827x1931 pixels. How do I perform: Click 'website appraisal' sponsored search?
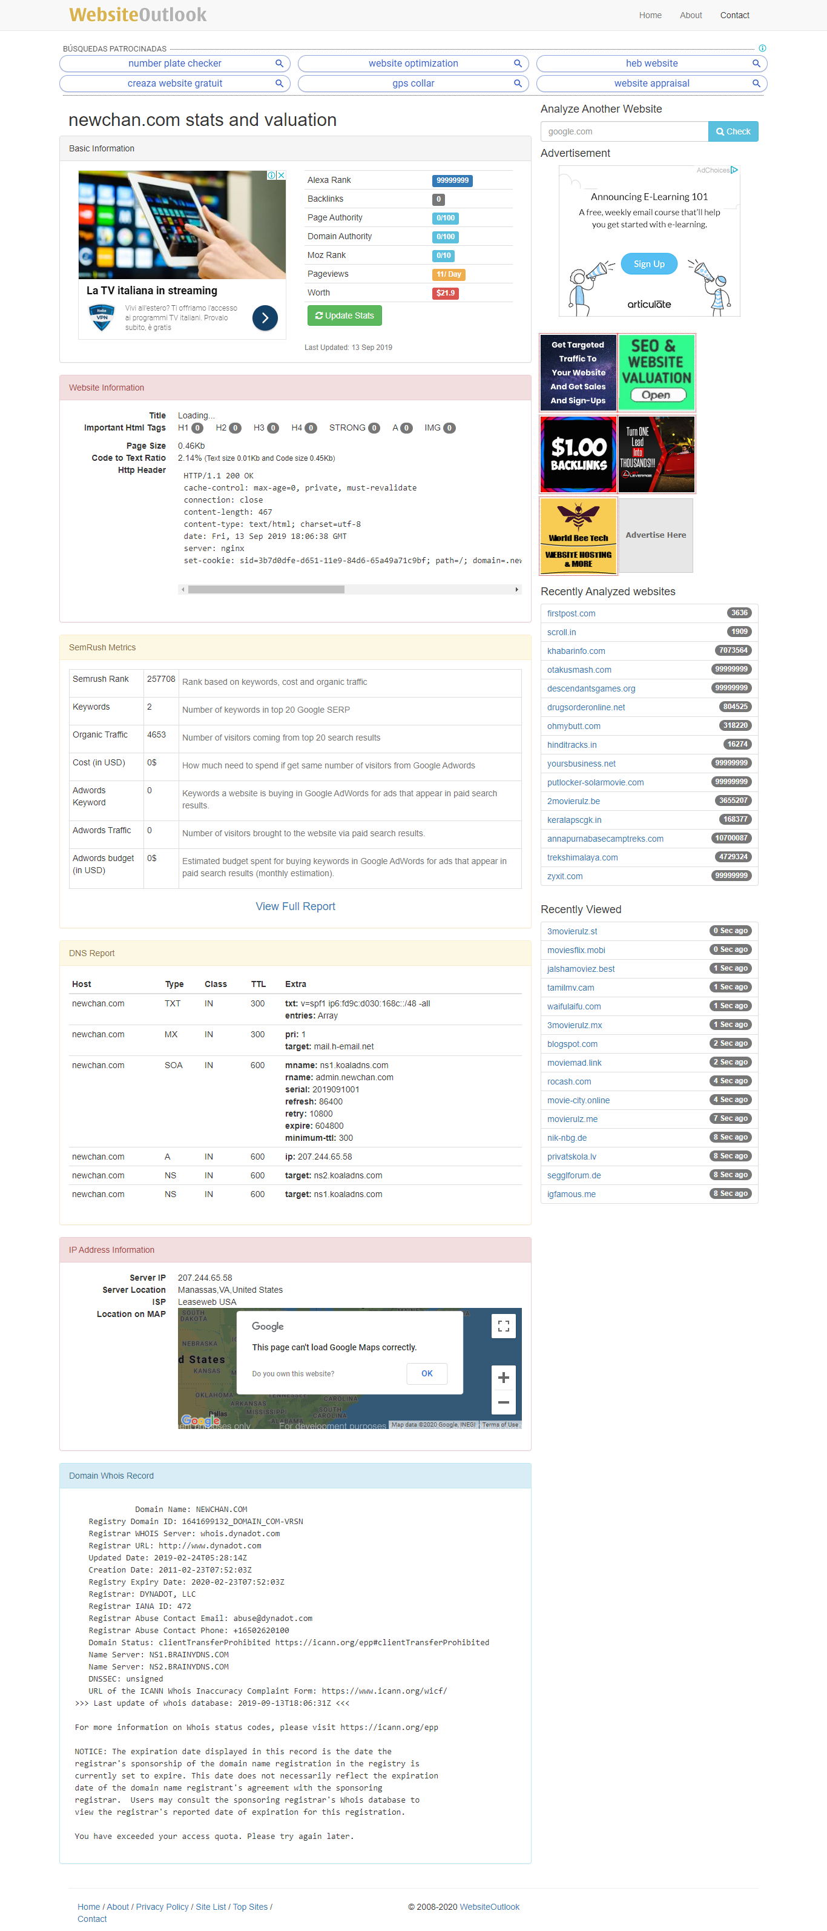click(x=651, y=83)
